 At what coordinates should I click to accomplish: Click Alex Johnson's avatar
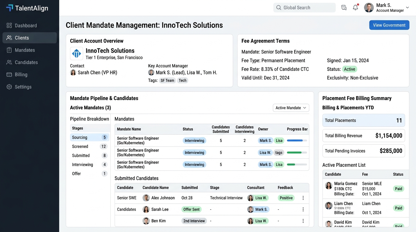pyautogui.click(x=146, y=198)
